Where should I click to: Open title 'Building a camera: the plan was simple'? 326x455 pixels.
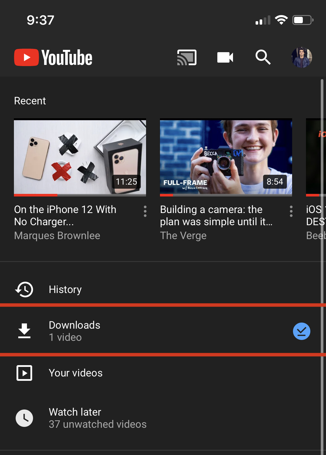click(x=216, y=216)
